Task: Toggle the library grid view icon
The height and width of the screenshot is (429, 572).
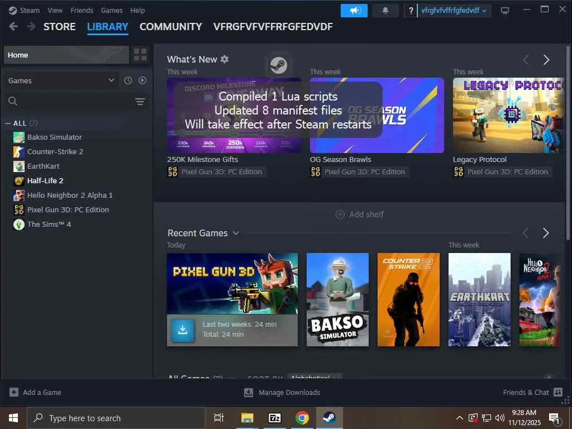Action: pos(140,55)
